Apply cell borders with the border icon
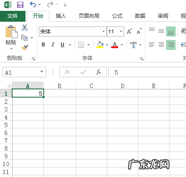The image size is (186, 177). 81,45
